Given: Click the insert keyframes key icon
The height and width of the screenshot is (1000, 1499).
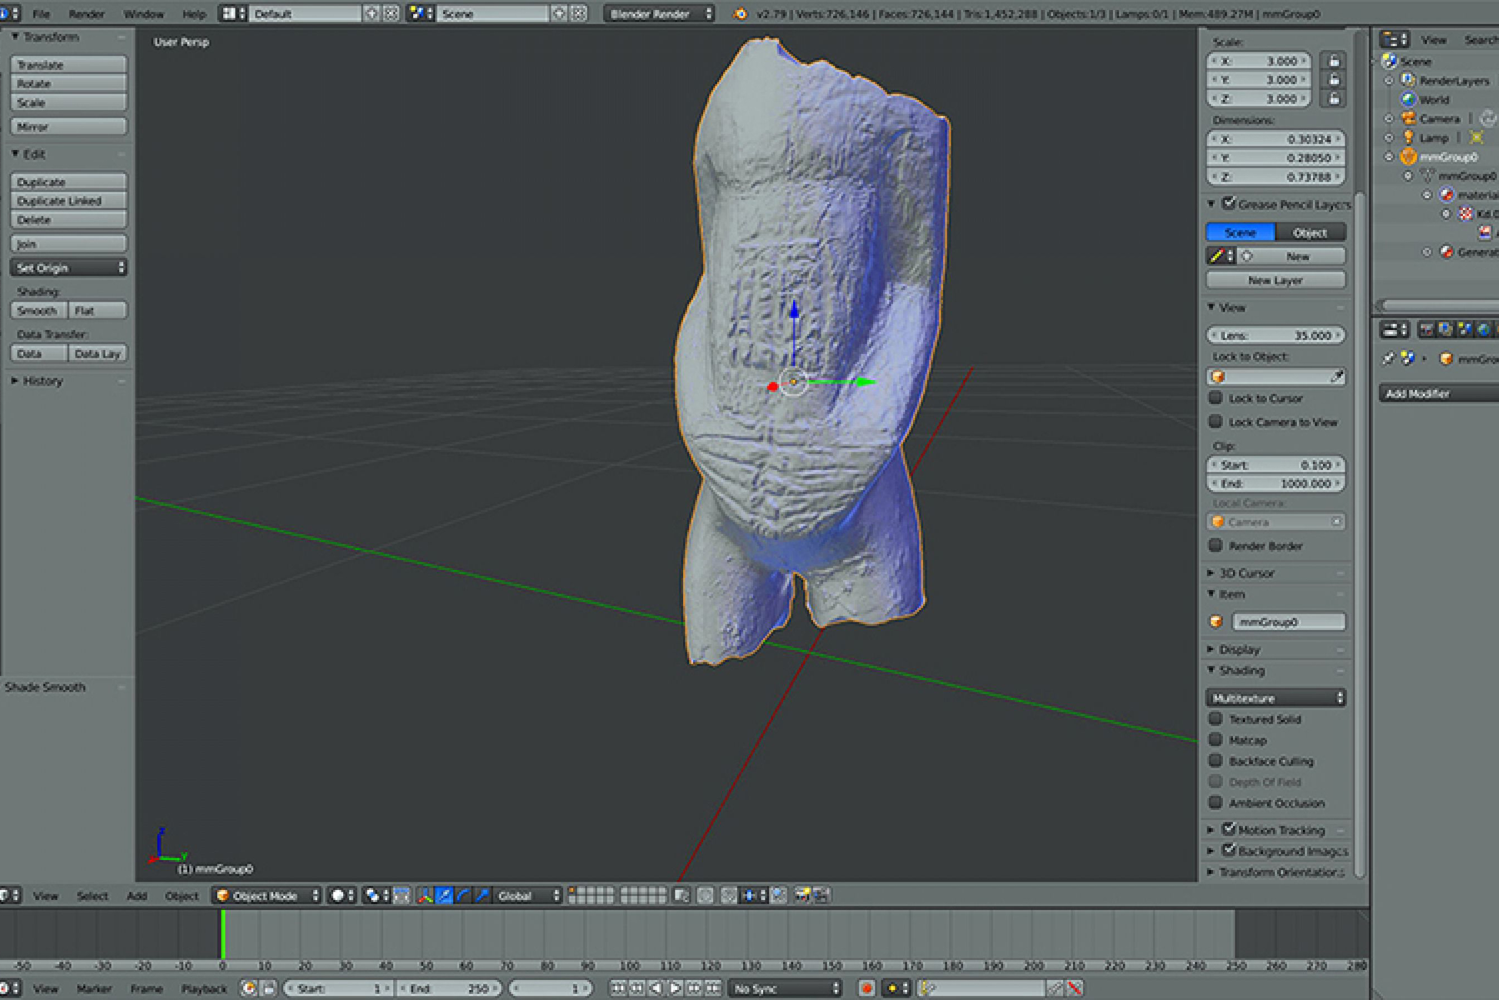Looking at the screenshot, I should coord(1055,988).
